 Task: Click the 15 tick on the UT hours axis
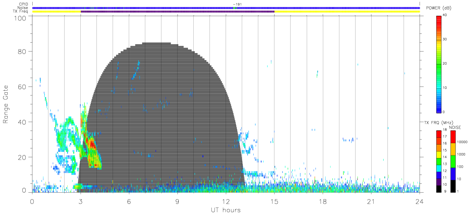tap(274, 201)
